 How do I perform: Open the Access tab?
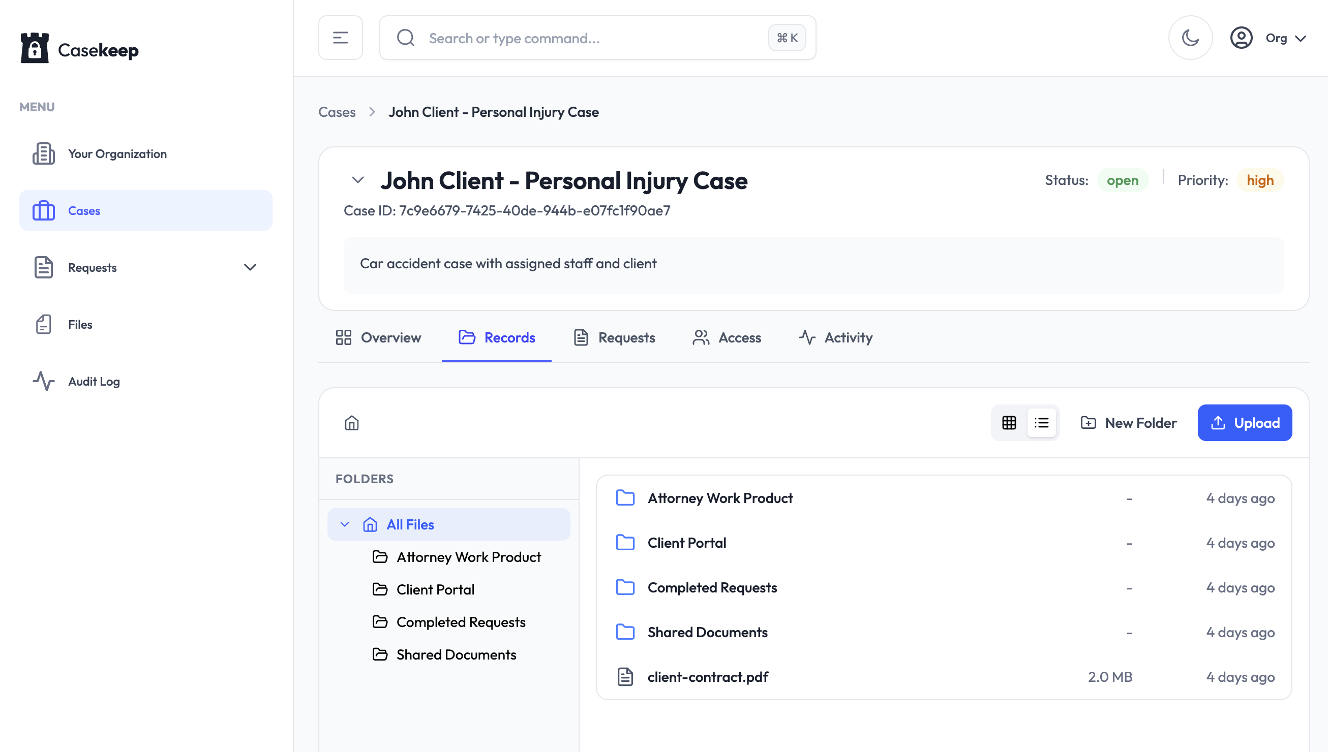(727, 337)
